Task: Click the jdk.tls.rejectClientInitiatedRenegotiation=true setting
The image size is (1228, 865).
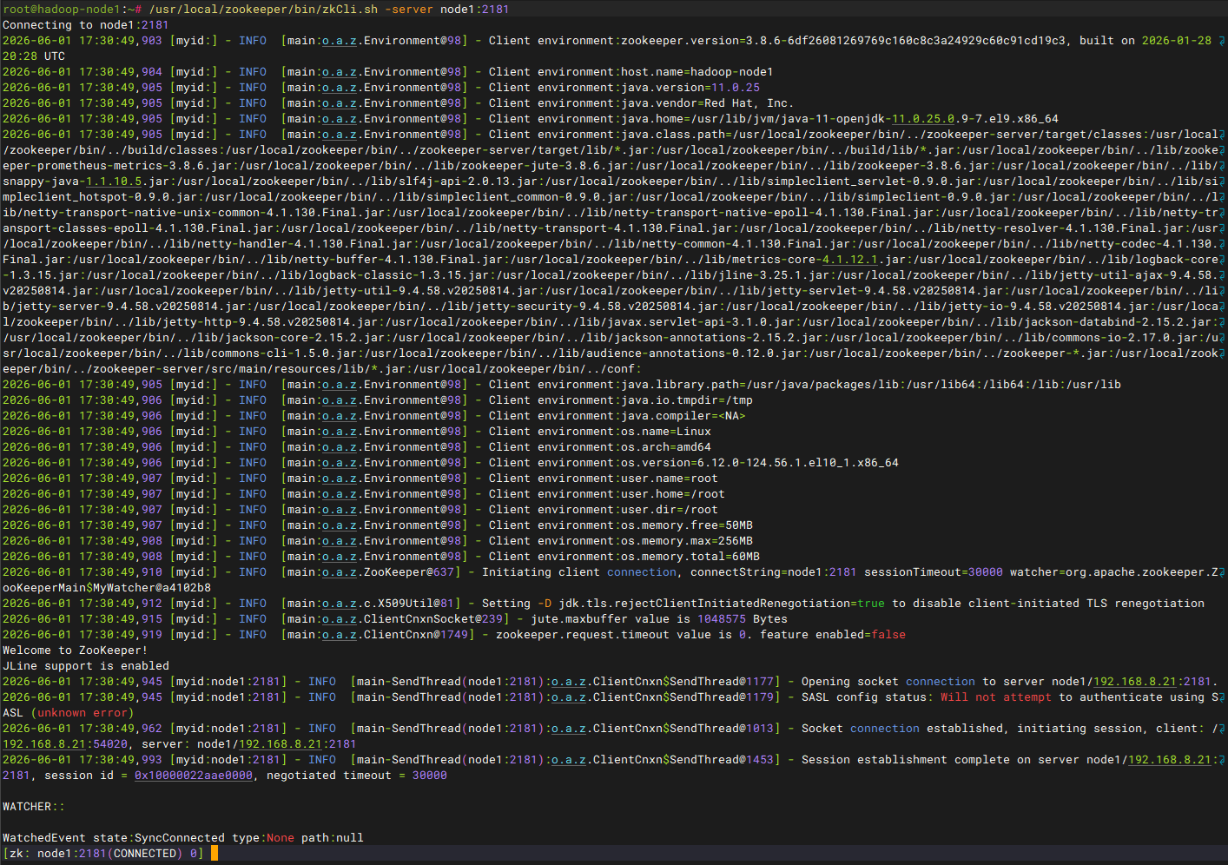Action: click(x=722, y=604)
